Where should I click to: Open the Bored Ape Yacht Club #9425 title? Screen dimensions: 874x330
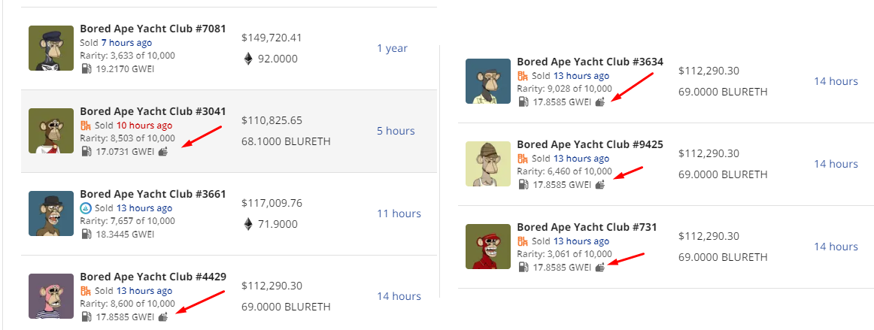[x=590, y=144]
